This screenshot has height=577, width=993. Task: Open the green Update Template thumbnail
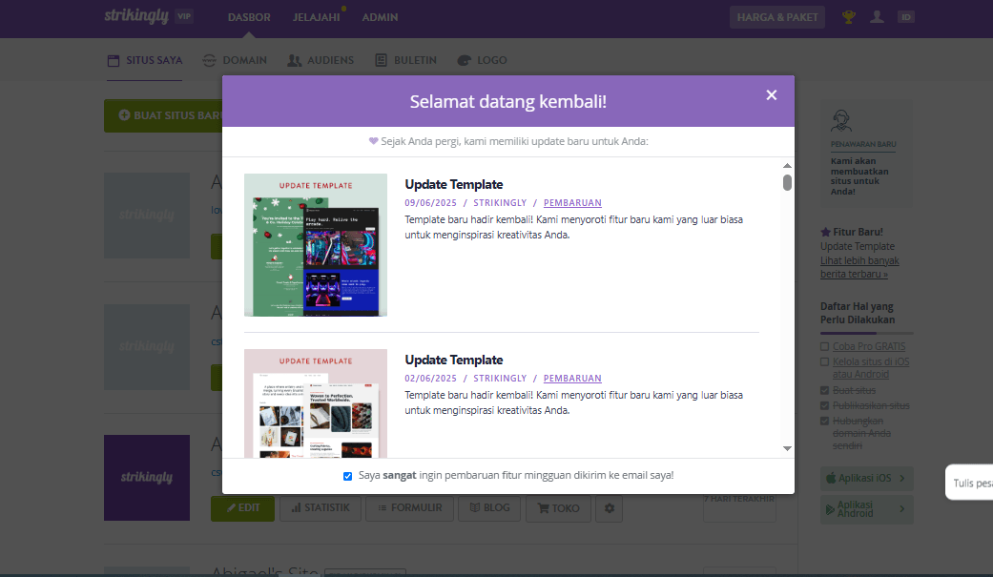click(316, 245)
